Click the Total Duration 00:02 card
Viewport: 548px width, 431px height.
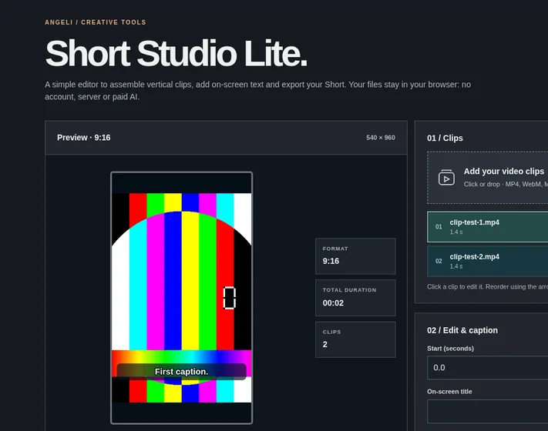point(355,298)
